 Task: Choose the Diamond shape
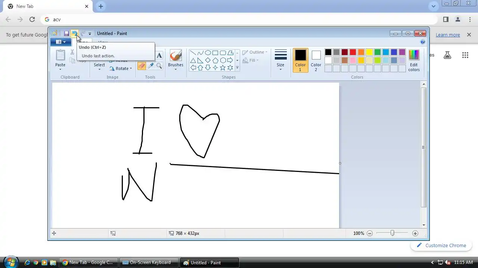[x=208, y=60]
